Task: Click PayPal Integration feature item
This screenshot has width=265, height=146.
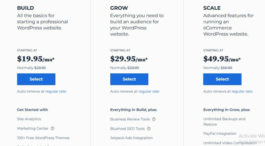Action: [x=220, y=133]
